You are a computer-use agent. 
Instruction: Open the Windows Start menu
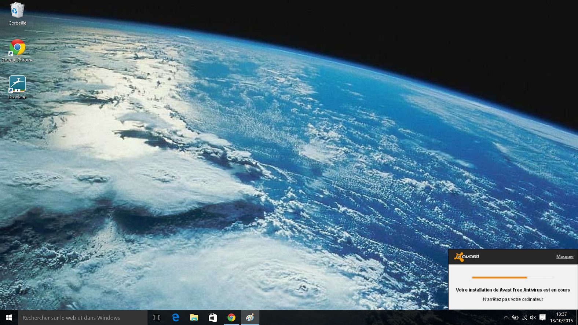[9, 318]
